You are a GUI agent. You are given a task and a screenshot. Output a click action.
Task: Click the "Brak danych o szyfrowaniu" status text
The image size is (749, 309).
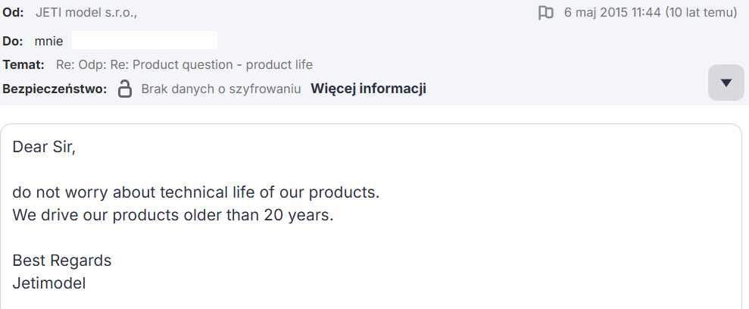point(221,89)
